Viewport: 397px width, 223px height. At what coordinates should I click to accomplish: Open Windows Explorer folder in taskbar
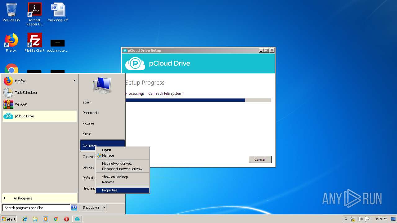pos(35,219)
